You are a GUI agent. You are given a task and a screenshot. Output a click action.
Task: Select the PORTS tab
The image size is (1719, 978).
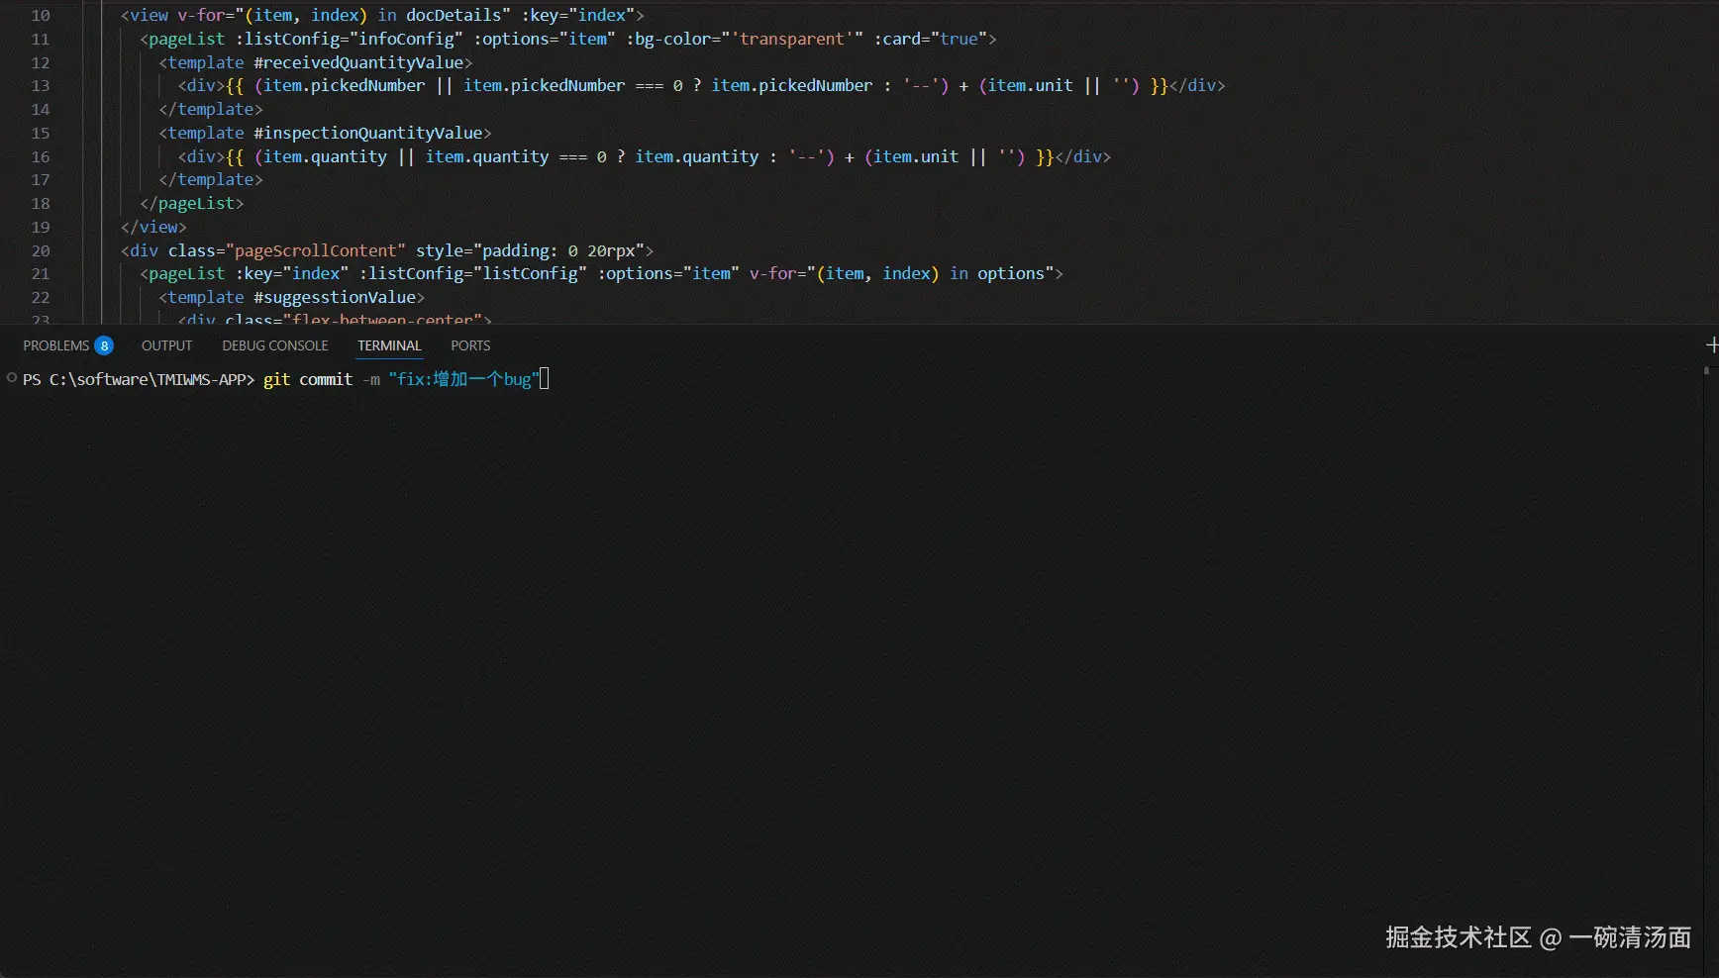(469, 345)
